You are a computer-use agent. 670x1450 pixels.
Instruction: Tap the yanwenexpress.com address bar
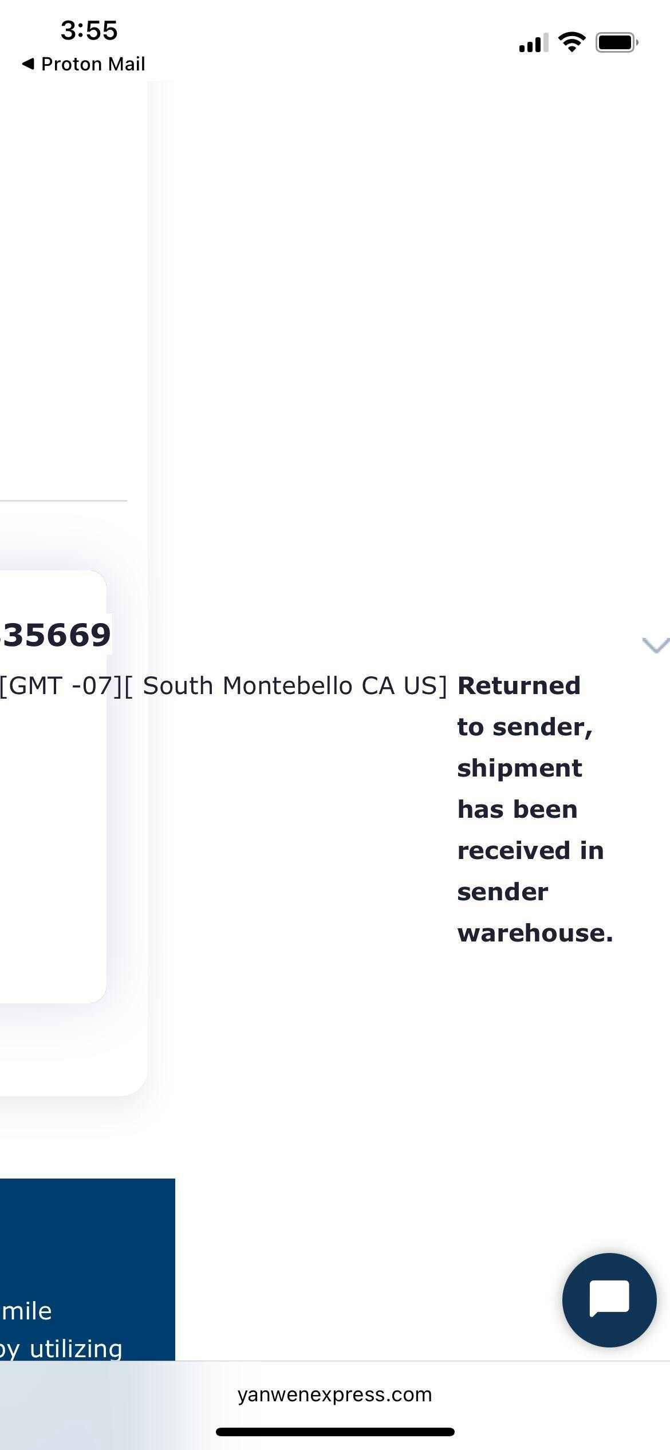[334, 1394]
